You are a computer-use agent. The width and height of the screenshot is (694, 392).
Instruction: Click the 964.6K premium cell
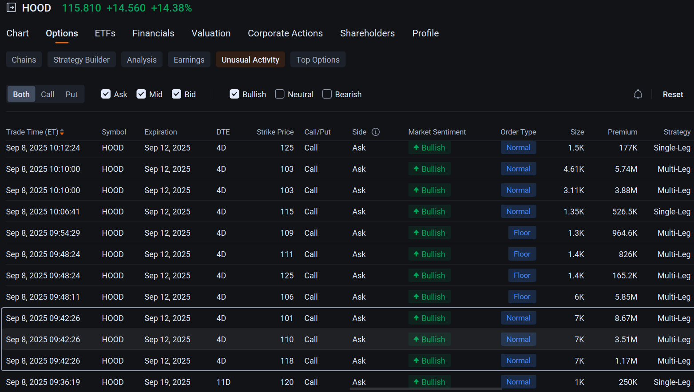625,233
